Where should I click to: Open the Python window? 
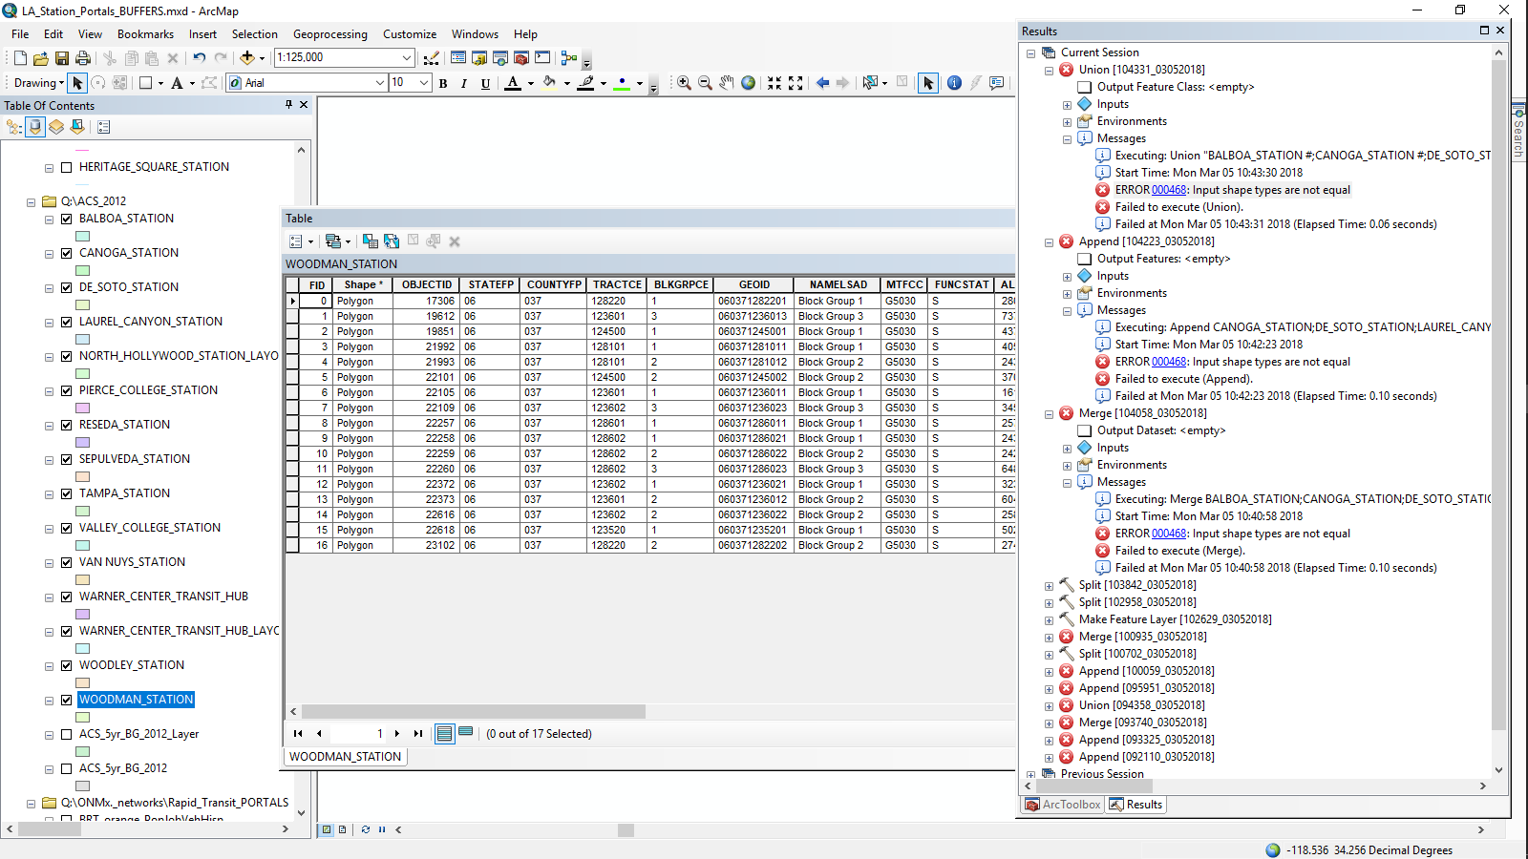pos(542,58)
